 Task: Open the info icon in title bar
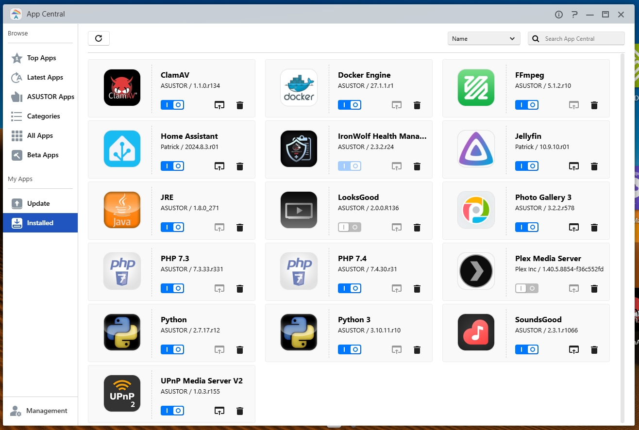[x=559, y=15]
